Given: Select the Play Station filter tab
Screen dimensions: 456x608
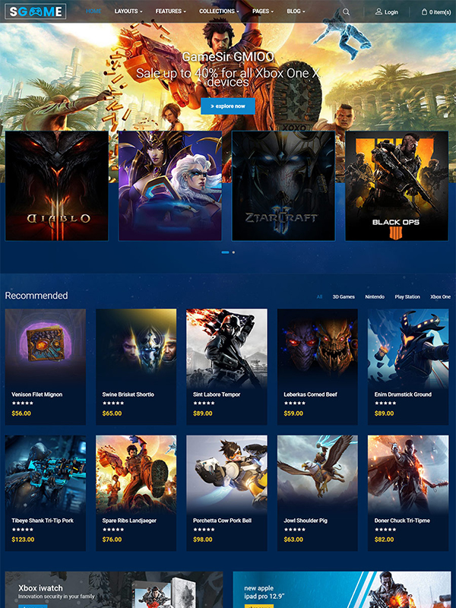Looking at the screenshot, I should tap(407, 297).
